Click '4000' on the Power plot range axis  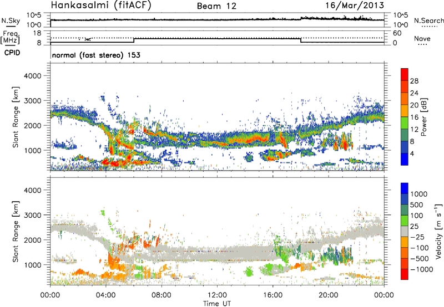tap(32, 76)
